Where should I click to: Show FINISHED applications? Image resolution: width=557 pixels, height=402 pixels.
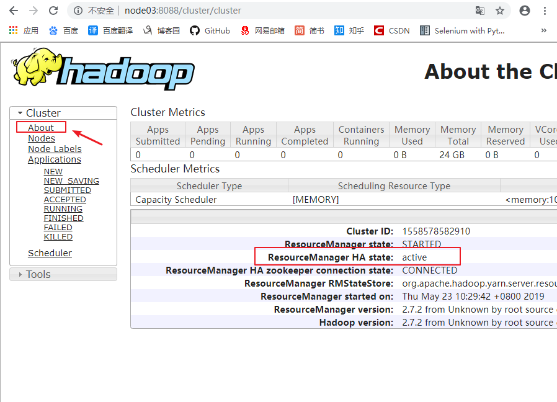[x=64, y=218]
